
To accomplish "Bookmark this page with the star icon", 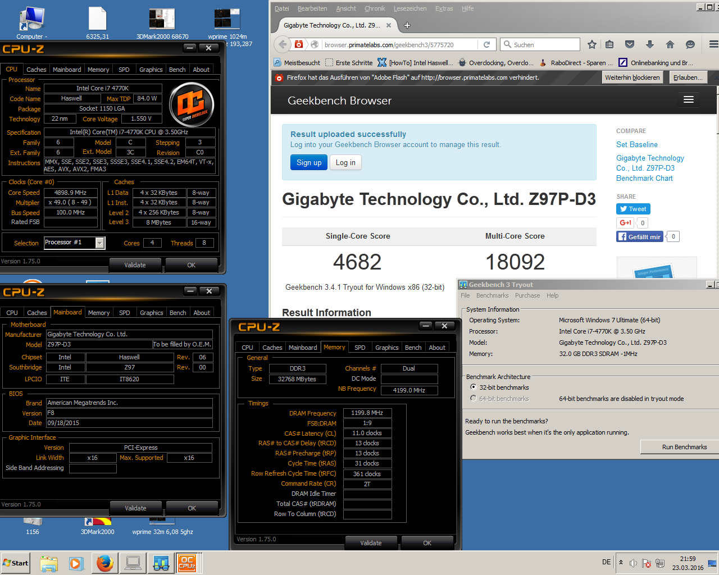I will point(591,44).
